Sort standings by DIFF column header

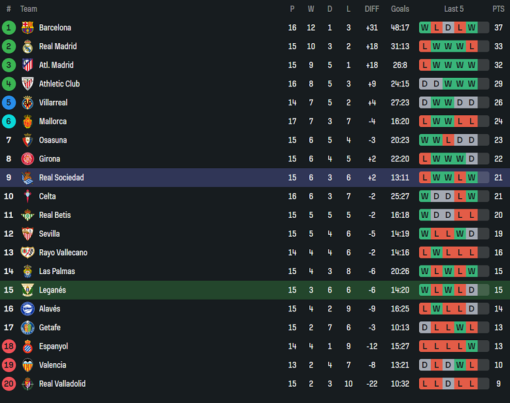(372, 9)
